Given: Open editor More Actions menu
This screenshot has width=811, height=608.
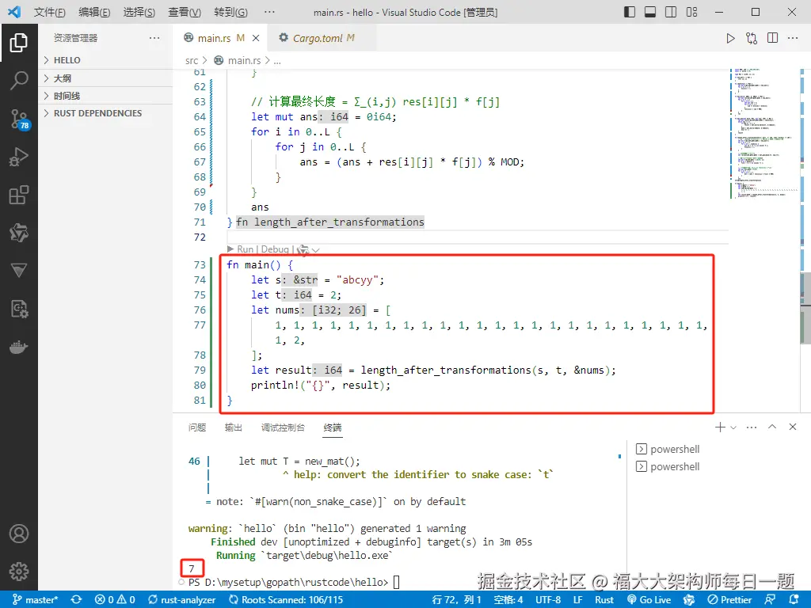Looking at the screenshot, I should (792, 38).
